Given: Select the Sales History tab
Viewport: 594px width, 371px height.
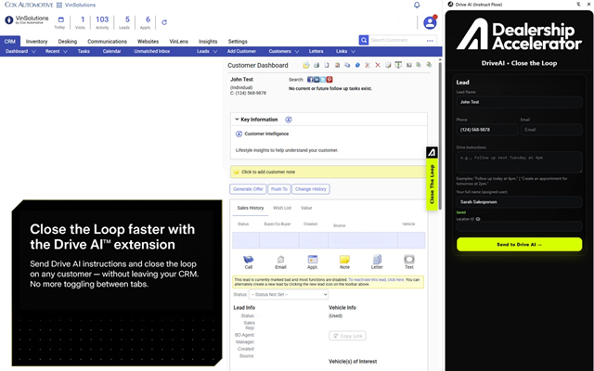Looking at the screenshot, I should point(250,208).
